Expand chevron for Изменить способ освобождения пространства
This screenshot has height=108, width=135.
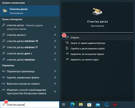pos(55,92)
